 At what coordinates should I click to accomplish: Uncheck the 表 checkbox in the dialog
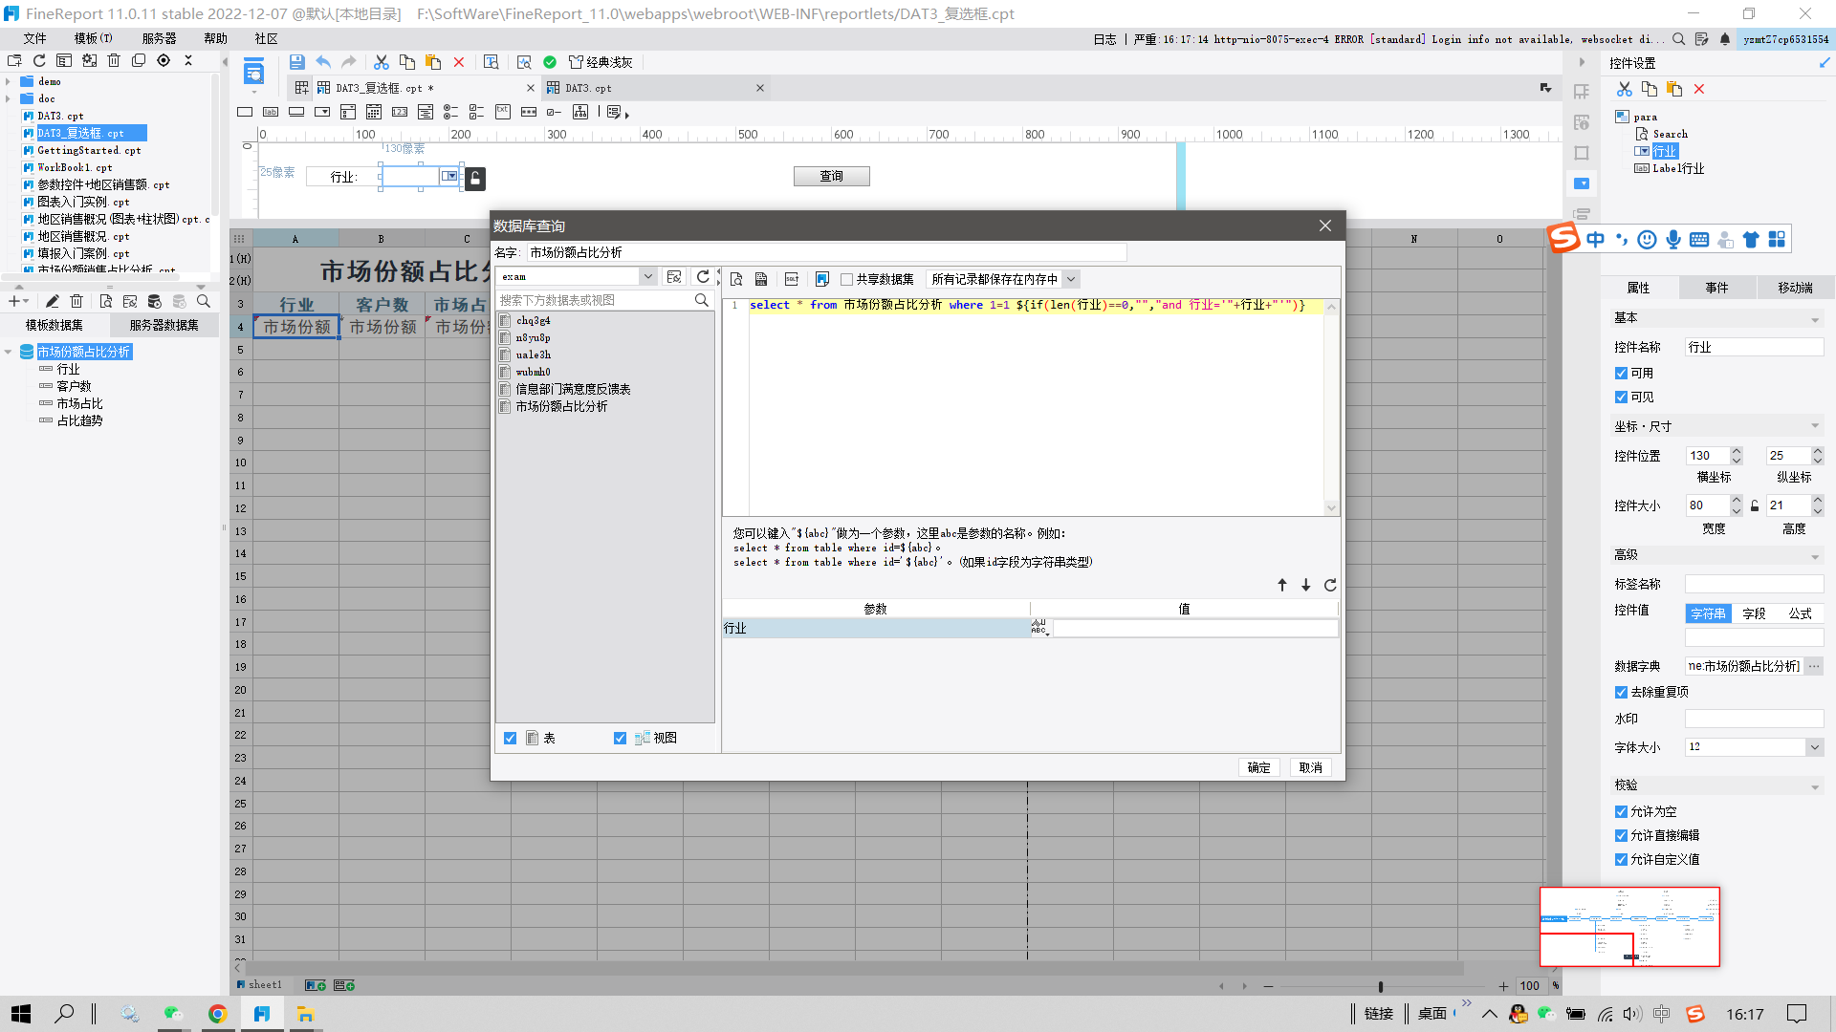(x=510, y=738)
